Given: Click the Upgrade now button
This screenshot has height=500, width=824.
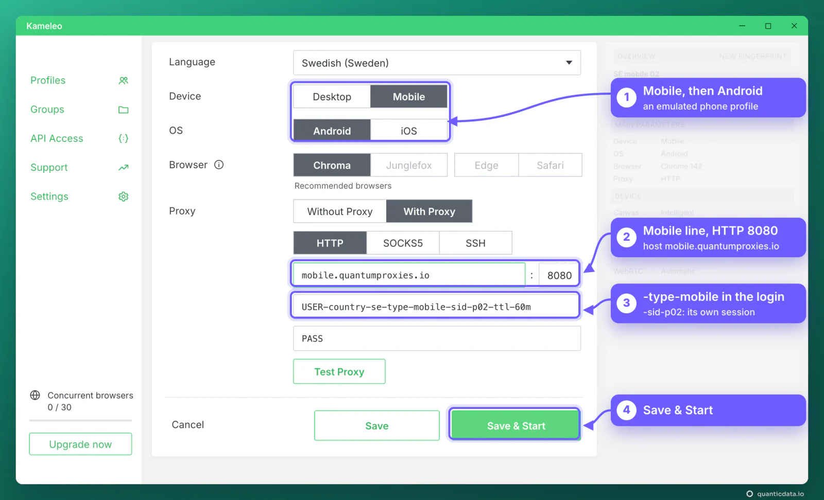Looking at the screenshot, I should pyautogui.click(x=80, y=444).
